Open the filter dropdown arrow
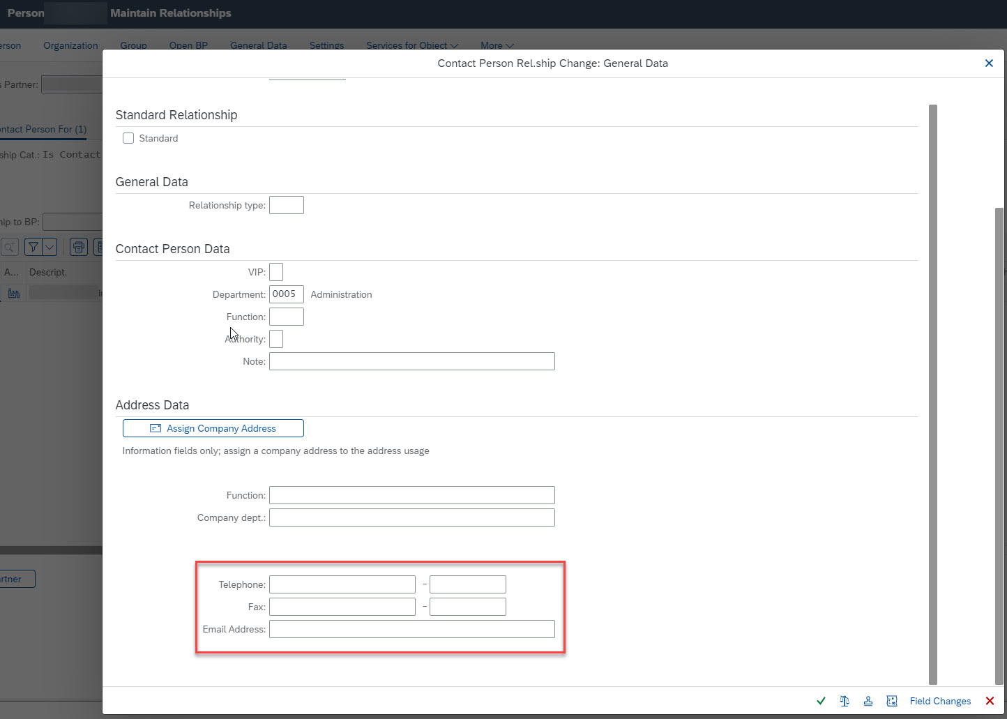Screen dimensions: 1007x719 coord(50,247)
